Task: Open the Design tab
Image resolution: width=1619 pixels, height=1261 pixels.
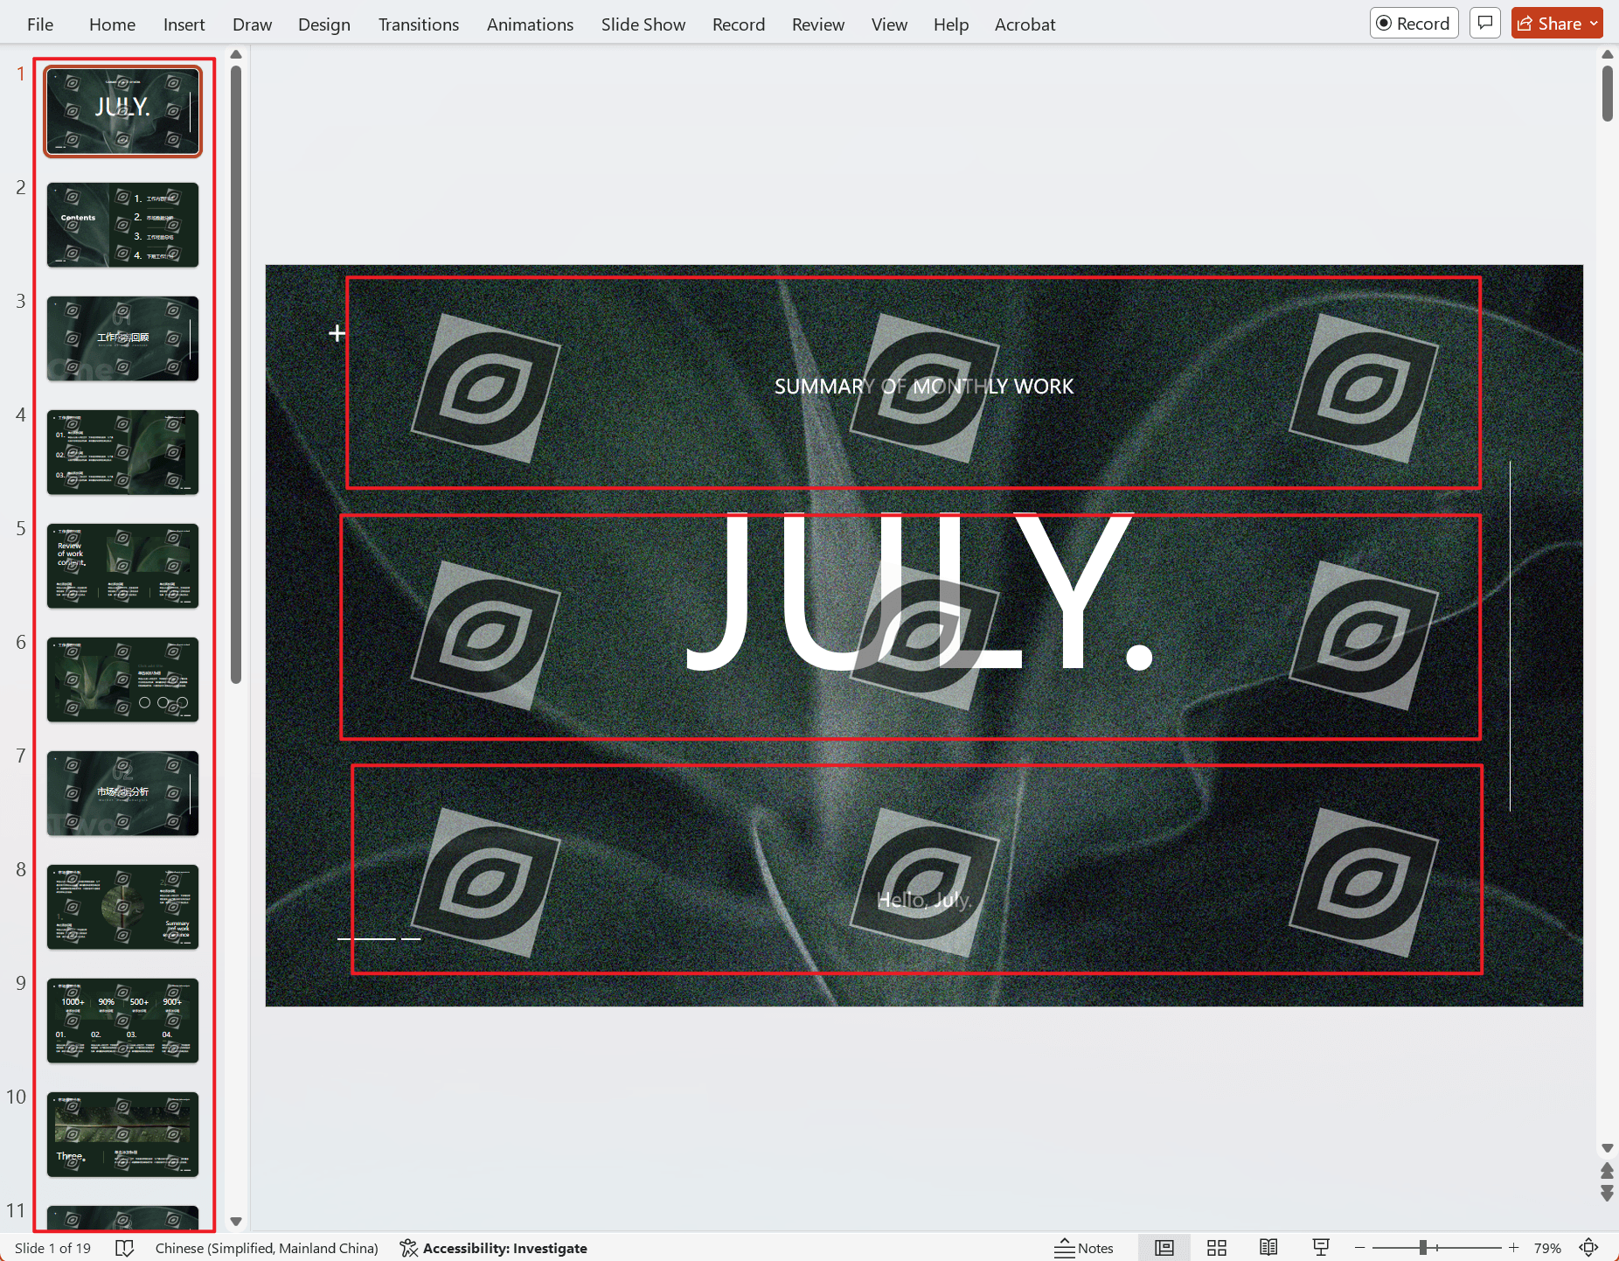Action: 323,24
